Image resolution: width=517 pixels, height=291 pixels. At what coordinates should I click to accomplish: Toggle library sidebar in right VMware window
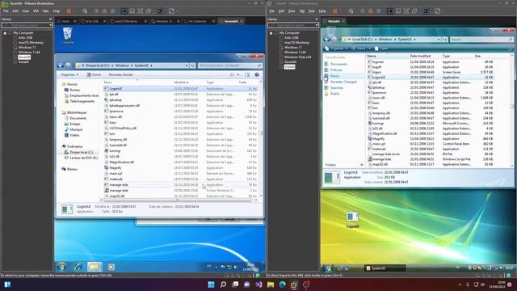point(390,11)
